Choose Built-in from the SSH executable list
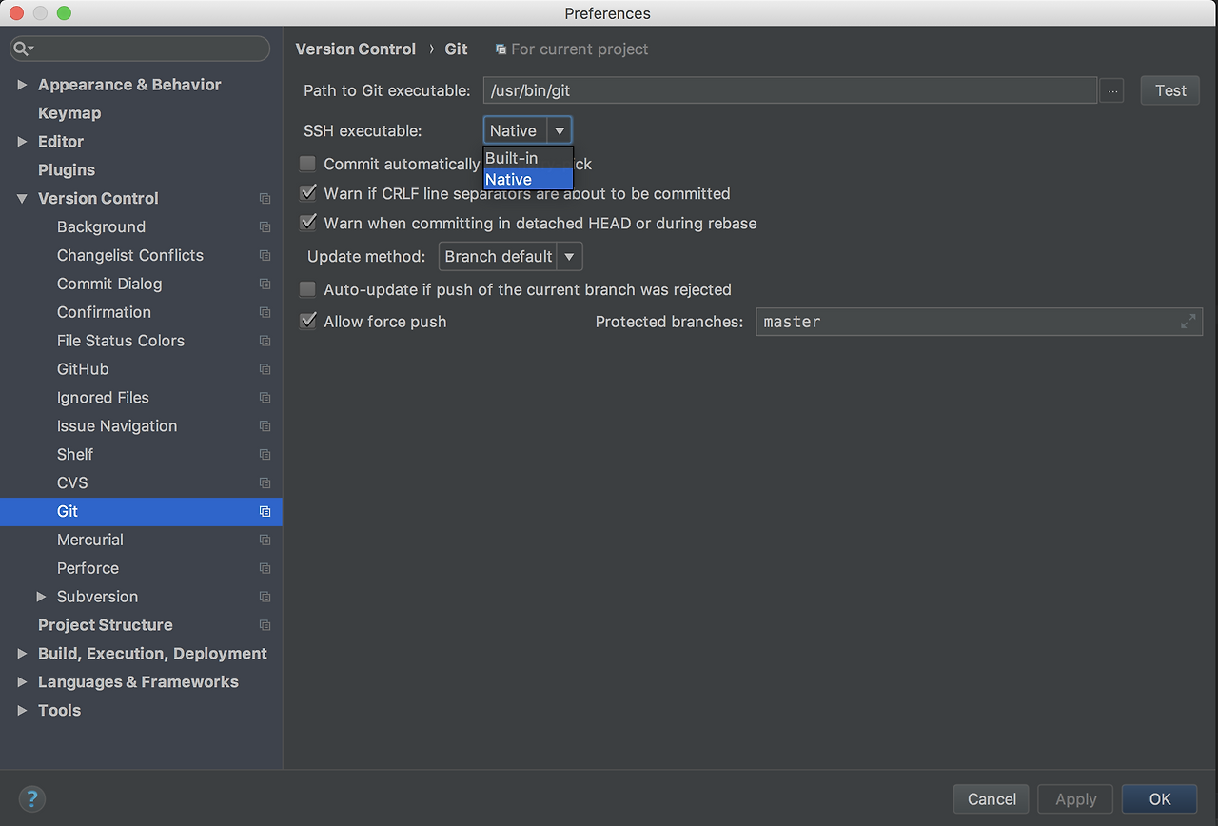Image resolution: width=1218 pixels, height=826 pixels. point(528,158)
